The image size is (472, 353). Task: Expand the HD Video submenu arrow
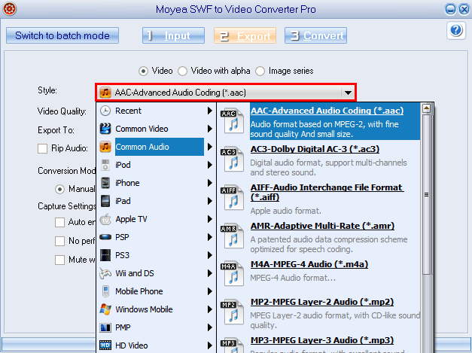[210, 345]
